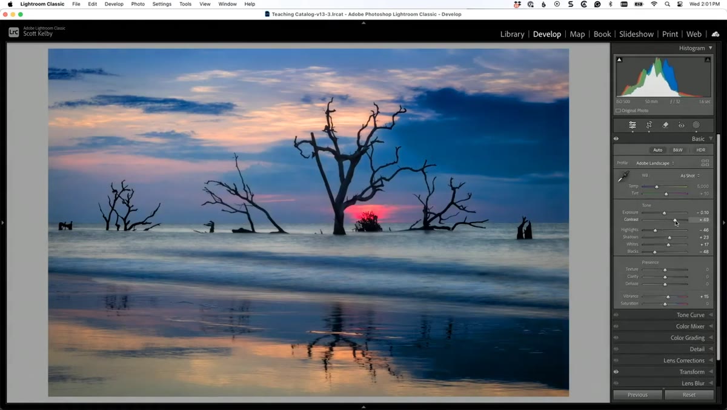
Task: Toggle Color Grading panel eye
Action: pos(616,338)
